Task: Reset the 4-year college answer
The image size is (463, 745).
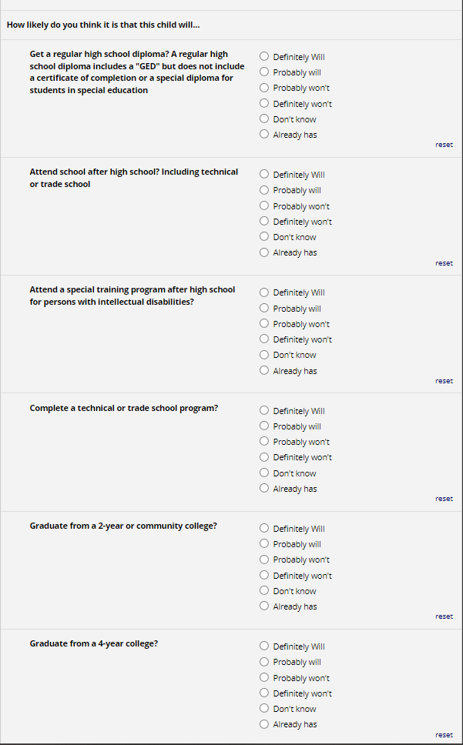Action: (x=444, y=735)
